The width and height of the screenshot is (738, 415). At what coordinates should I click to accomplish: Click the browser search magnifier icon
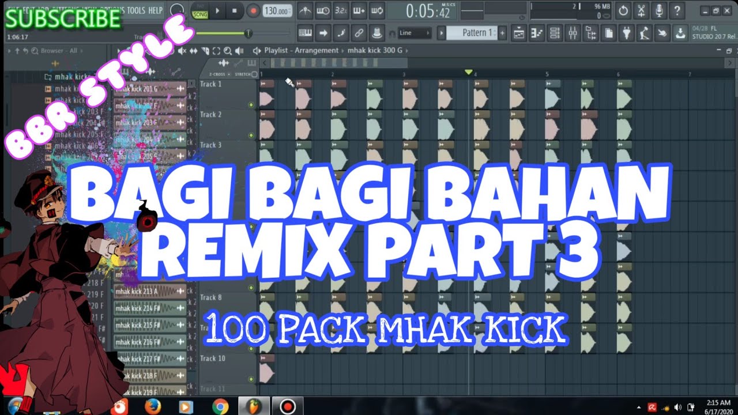33,51
